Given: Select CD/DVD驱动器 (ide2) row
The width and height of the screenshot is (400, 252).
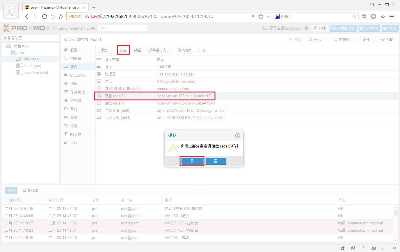Looking at the screenshot, I should [x=247, y=89].
